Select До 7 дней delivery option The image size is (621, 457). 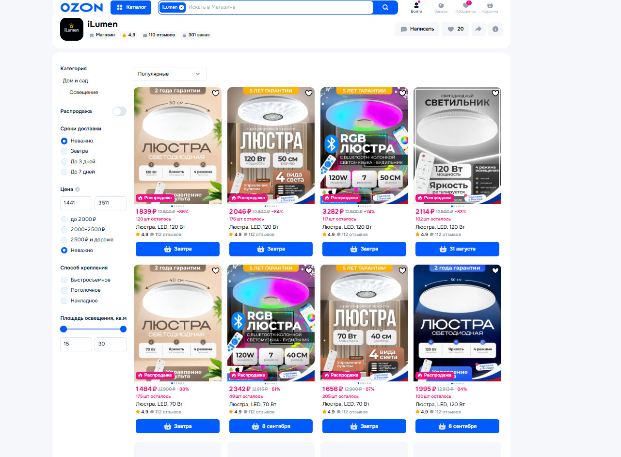[64, 172]
